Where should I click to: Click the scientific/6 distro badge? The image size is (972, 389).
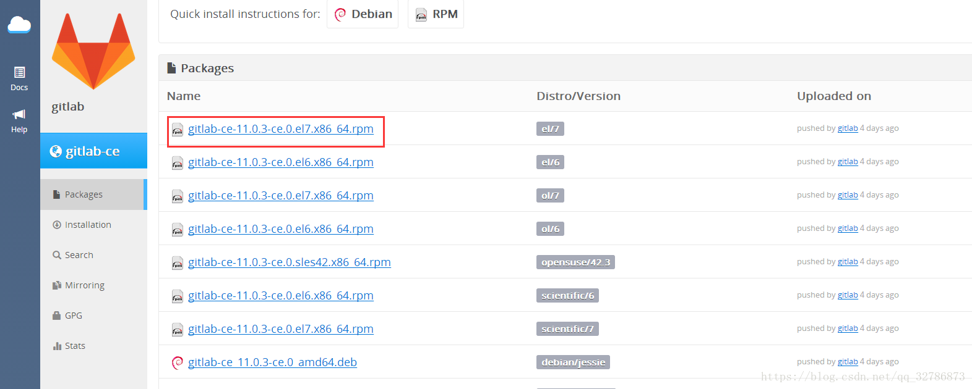567,295
